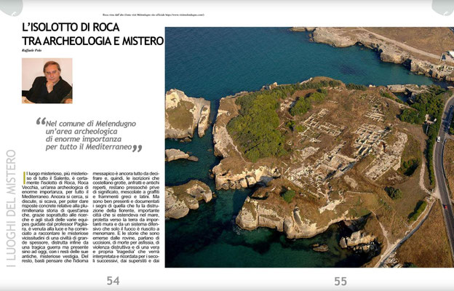
Task: Click page number 54
Action: click(113, 281)
